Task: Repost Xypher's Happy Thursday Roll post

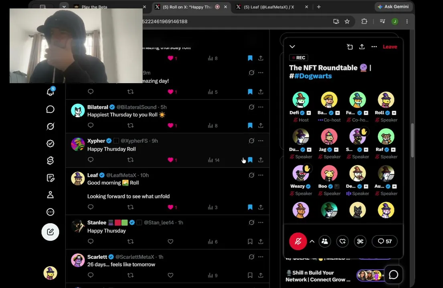Action: pyautogui.click(x=130, y=160)
